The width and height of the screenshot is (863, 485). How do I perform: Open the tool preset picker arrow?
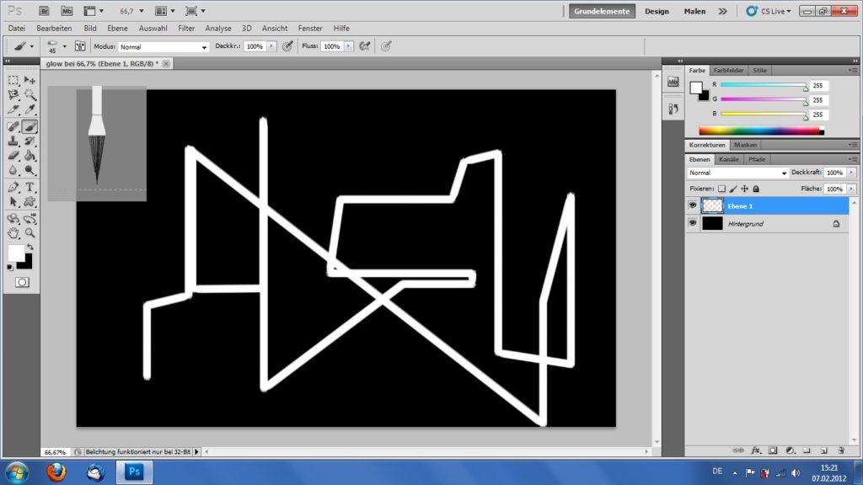pyautogui.click(x=31, y=46)
